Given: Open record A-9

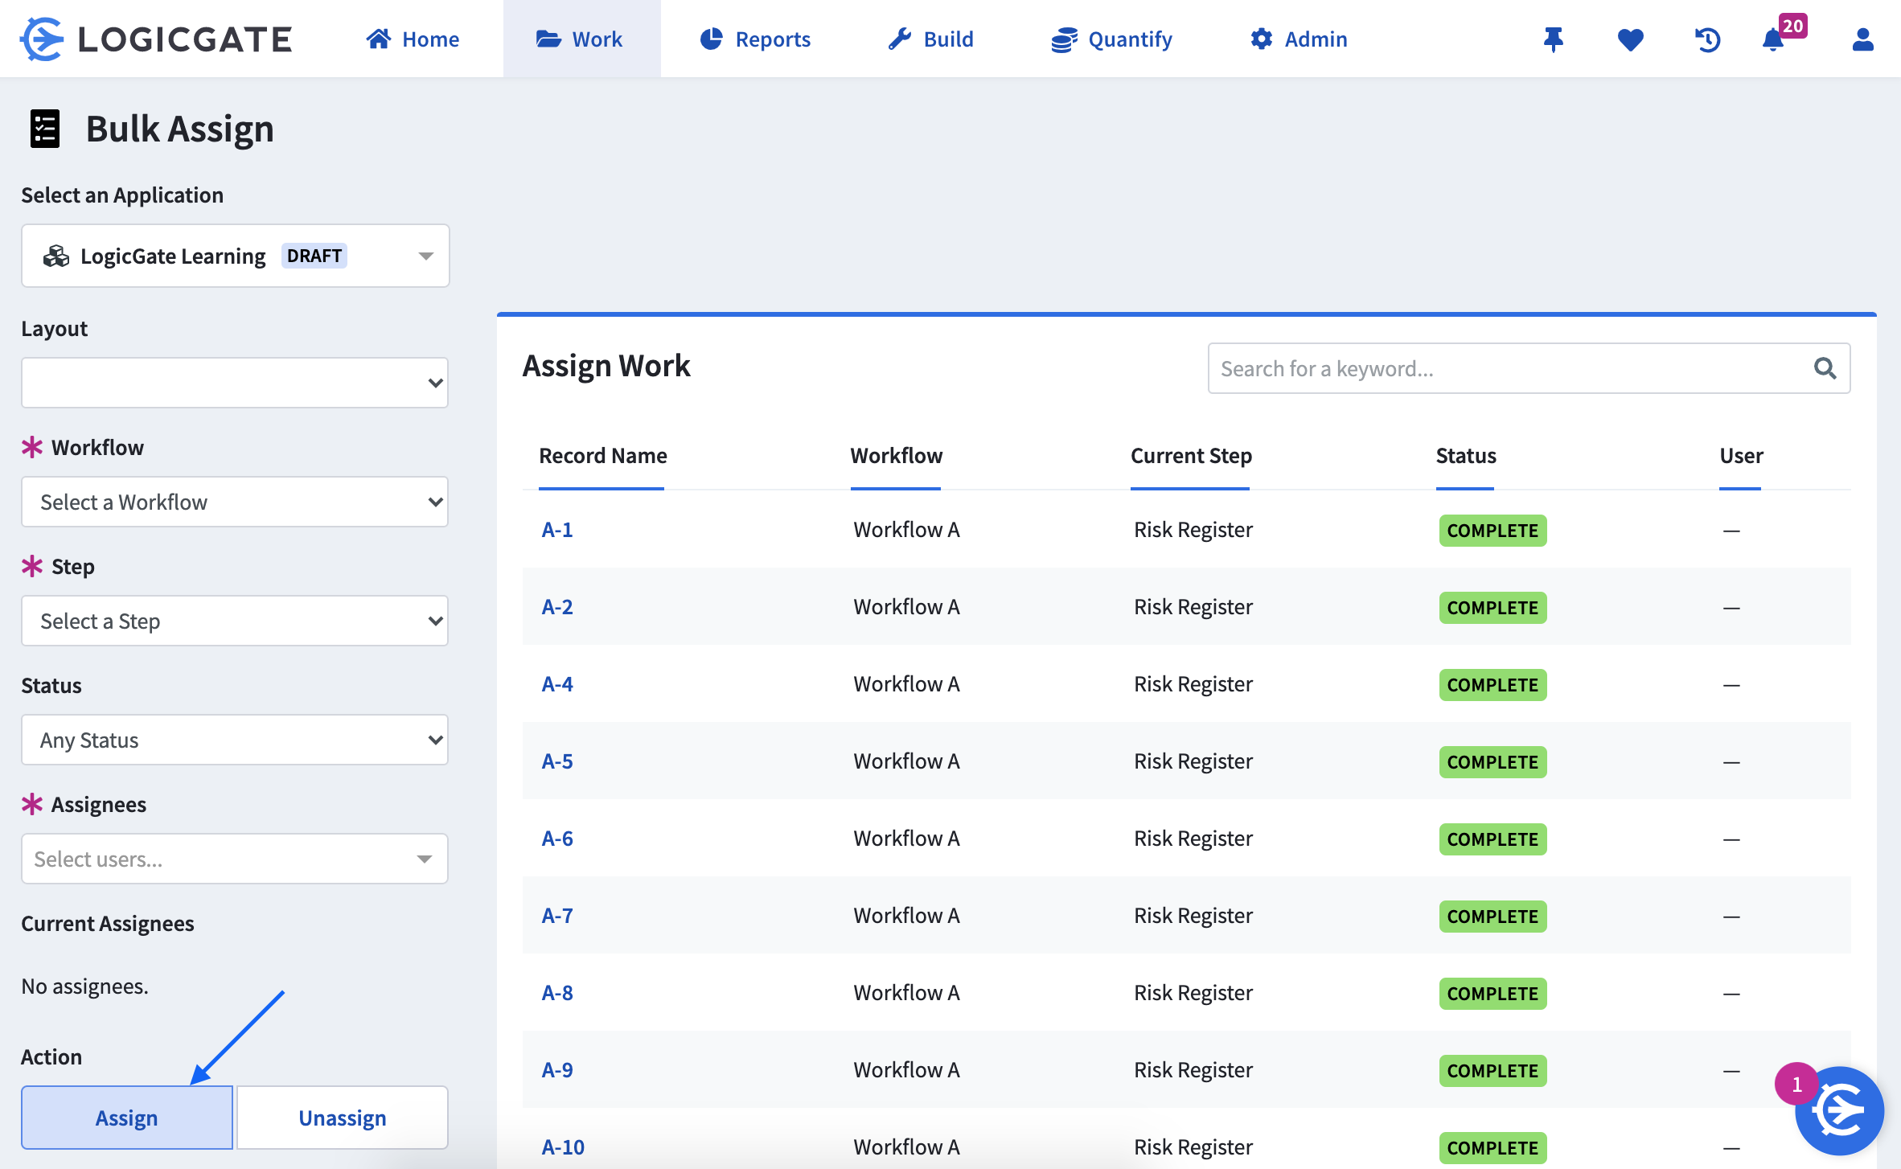Looking at the screenshot, I should [x=557, y=1070].
